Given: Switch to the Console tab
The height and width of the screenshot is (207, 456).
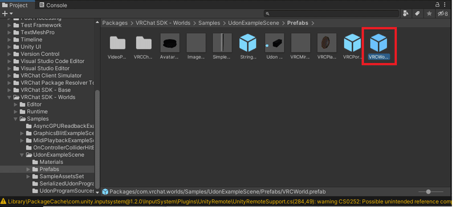Looking at the screenshot, I should point(53,5).
